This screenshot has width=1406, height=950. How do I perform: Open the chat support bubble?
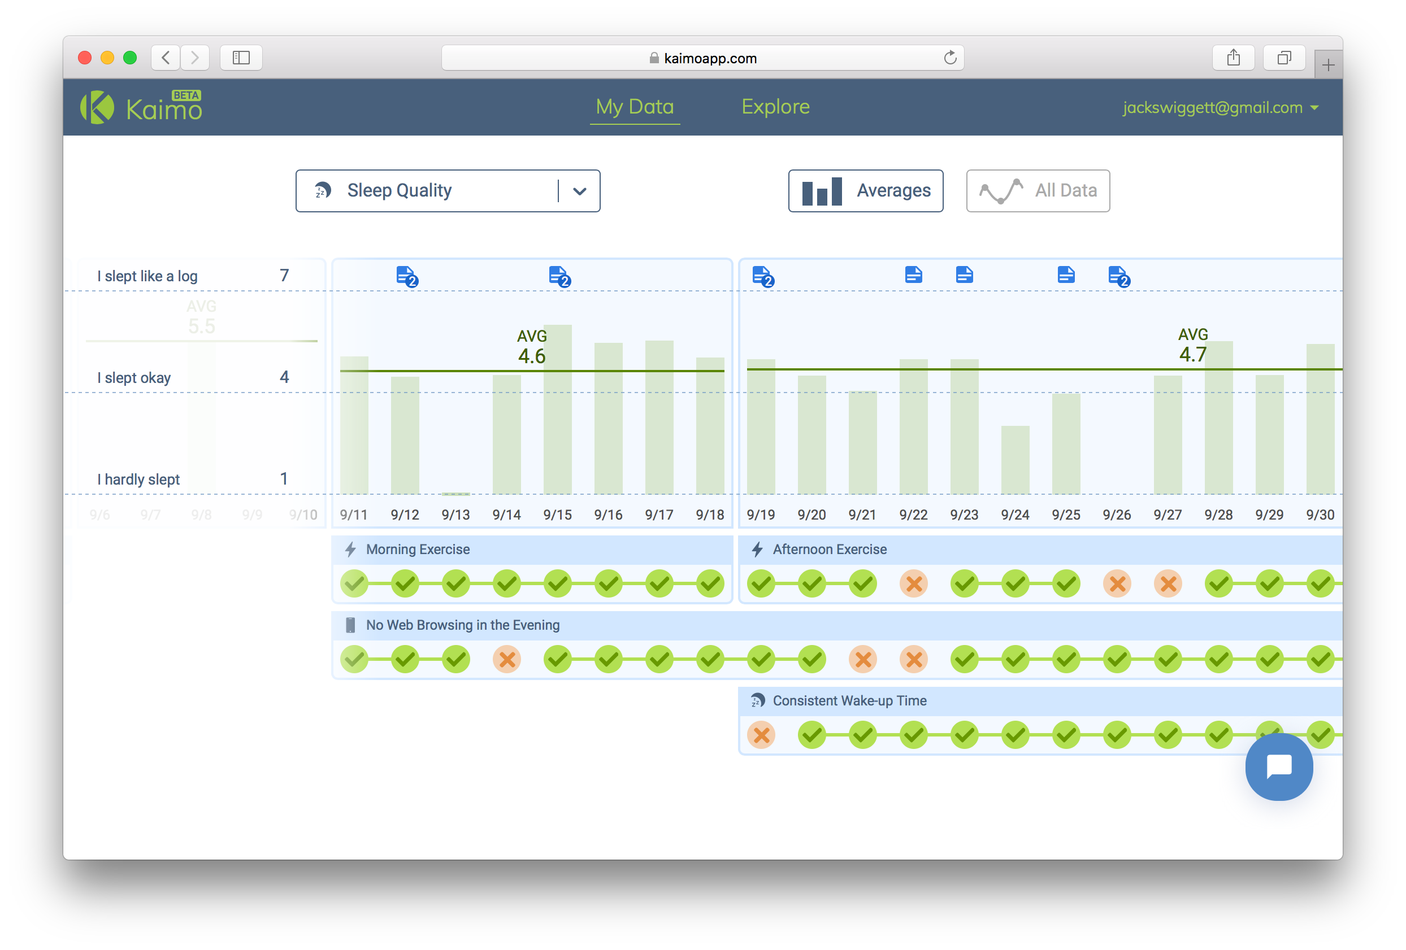coord(1278,766)
